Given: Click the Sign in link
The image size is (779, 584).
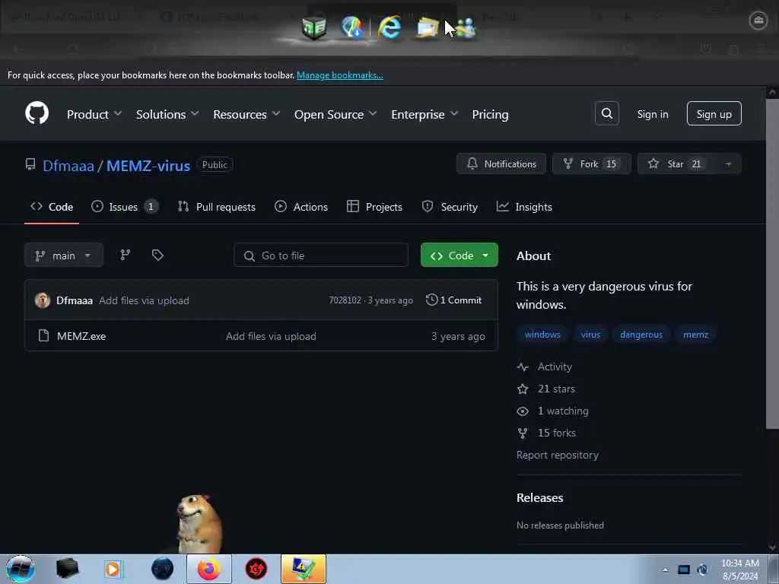Looking at the screenshot, I should pyautogui.click(x=652, y=114).
